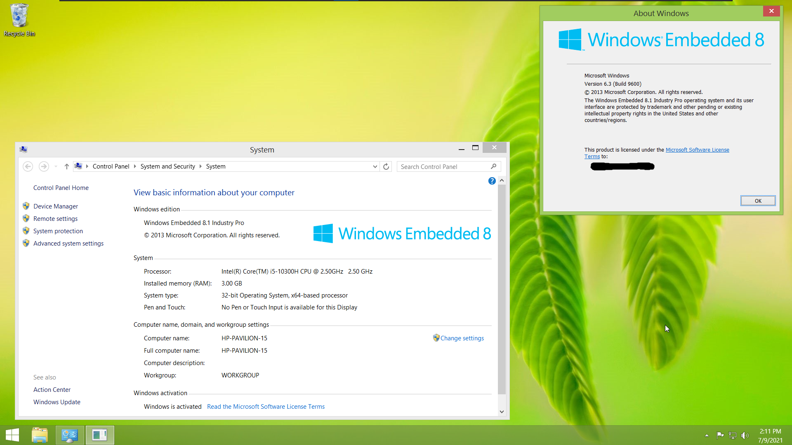Open File Explorer from the taskbar
Screen dimensions: 792x445
click(x=40, y=435)
